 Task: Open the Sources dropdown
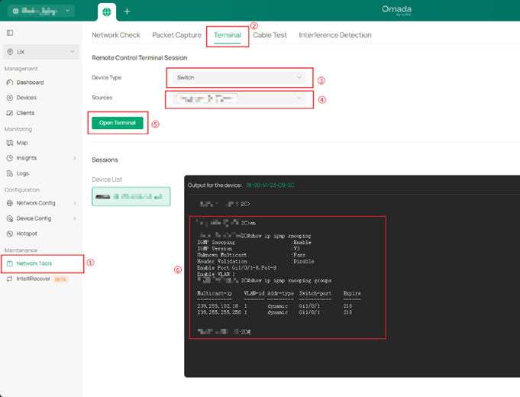coord(238,98)
